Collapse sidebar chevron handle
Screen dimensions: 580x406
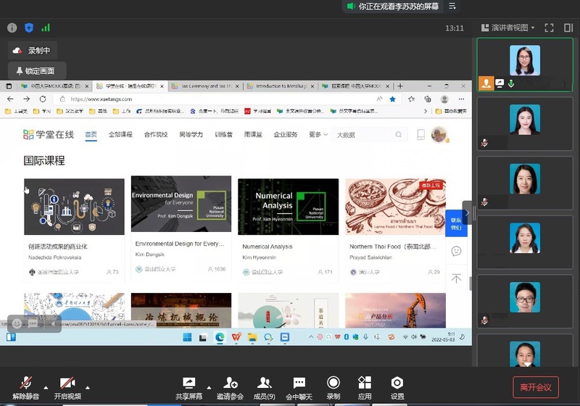coord(467,212)
